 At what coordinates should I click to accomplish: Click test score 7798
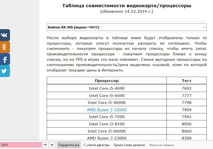pyautogui.click(x=186, y=103)
